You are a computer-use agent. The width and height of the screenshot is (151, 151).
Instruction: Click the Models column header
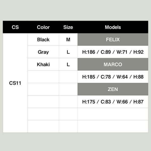(113, 27)
